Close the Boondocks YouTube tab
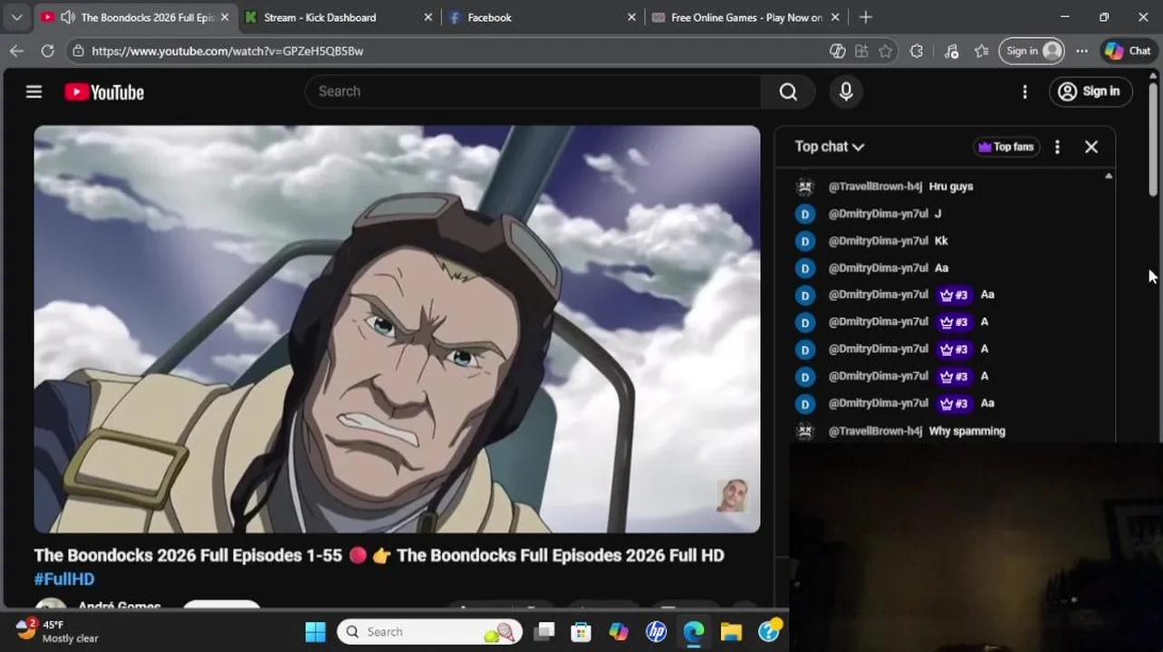This screenshot has width=1163, height=652. coord(225,17)
